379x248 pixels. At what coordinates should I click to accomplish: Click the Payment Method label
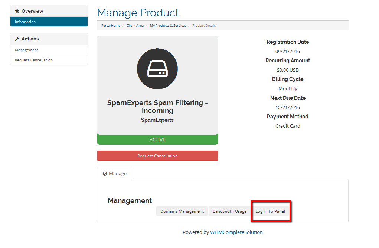click(288, 117)
